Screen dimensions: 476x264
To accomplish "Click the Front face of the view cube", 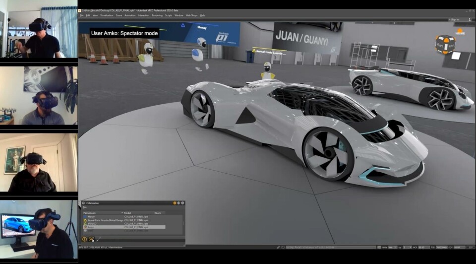I will pyautogui.click(x=451, y=46).
